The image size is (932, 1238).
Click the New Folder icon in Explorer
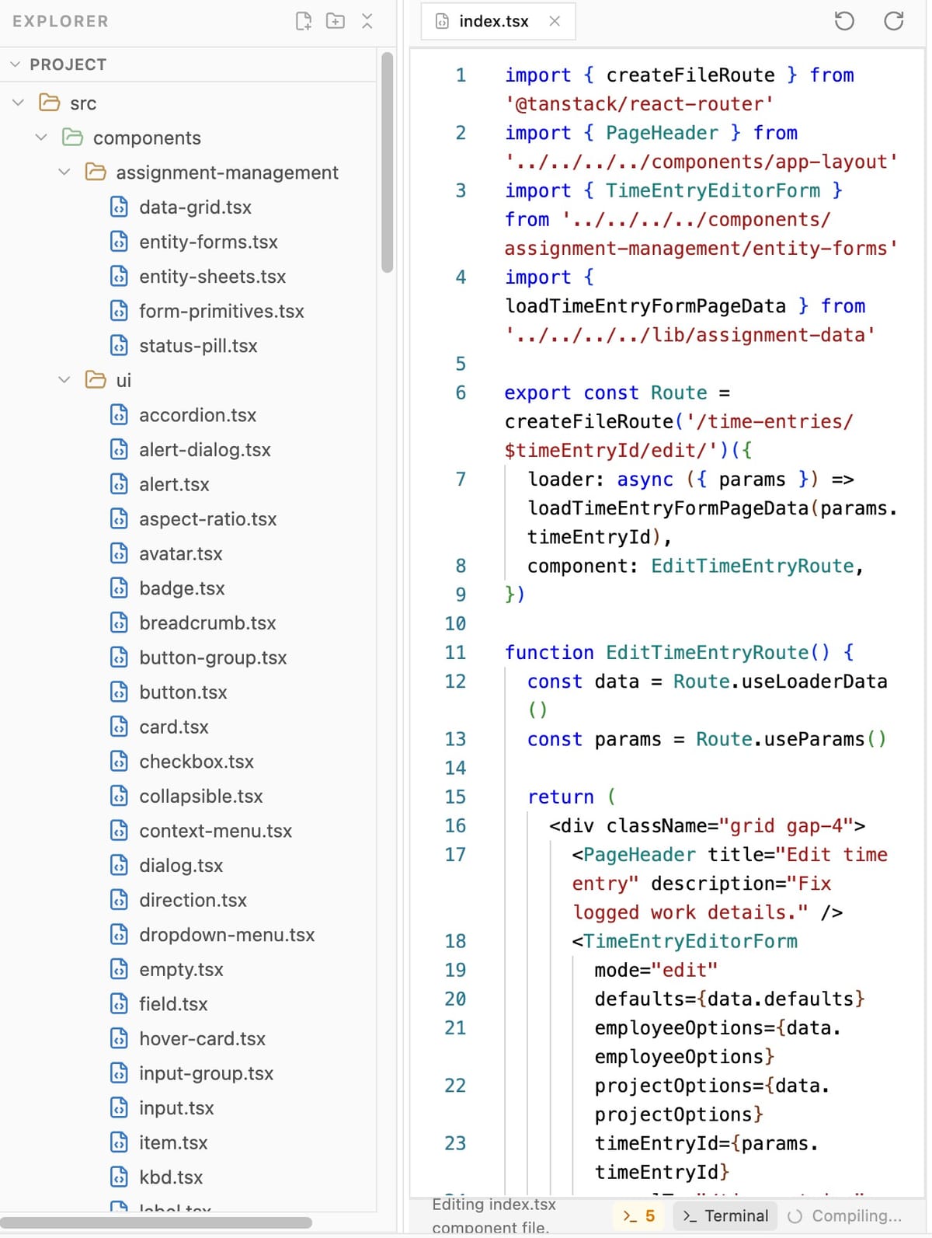(336, 21)
